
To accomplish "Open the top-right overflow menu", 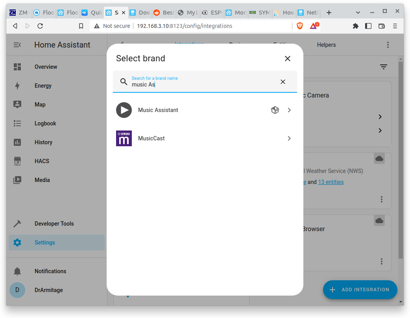I will coord(388,45).
